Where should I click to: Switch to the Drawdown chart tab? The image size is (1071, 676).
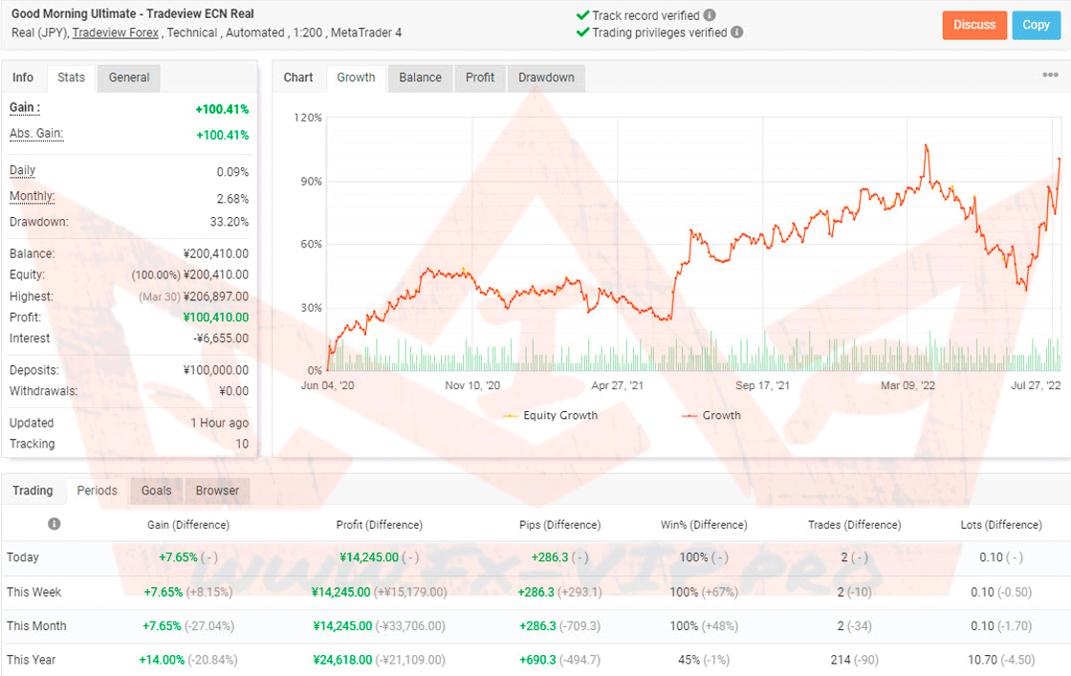click(546, 77)
